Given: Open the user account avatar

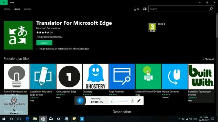Looking at the screenshot, I should (x=144, y=9).
